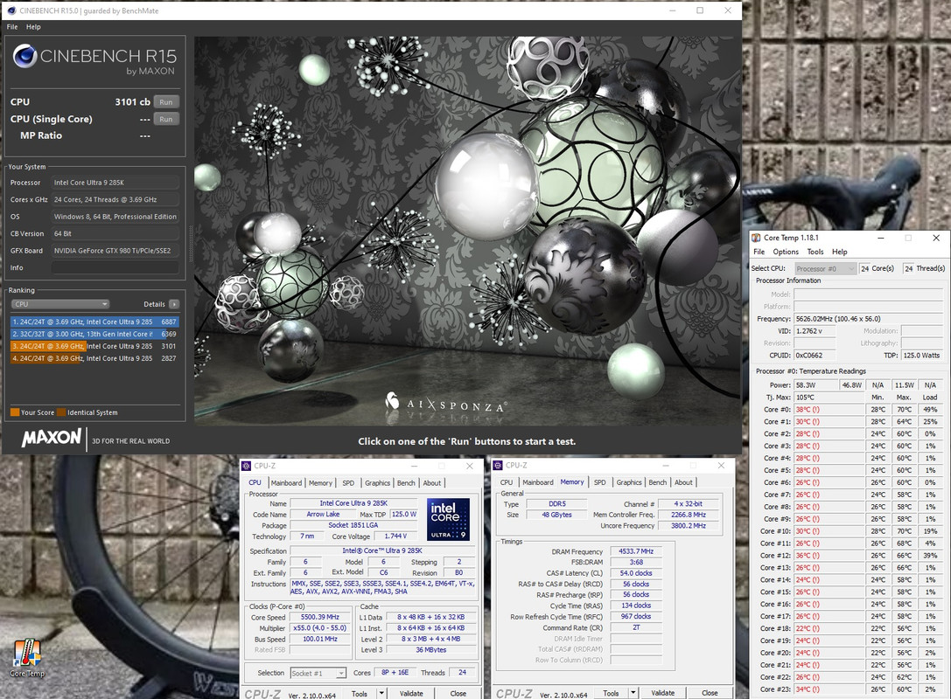The width and height of the screenshot is (951, 699).
Task: Open Socket #1 Selection dropdown in CPU-Z
Action: [318, 673]
